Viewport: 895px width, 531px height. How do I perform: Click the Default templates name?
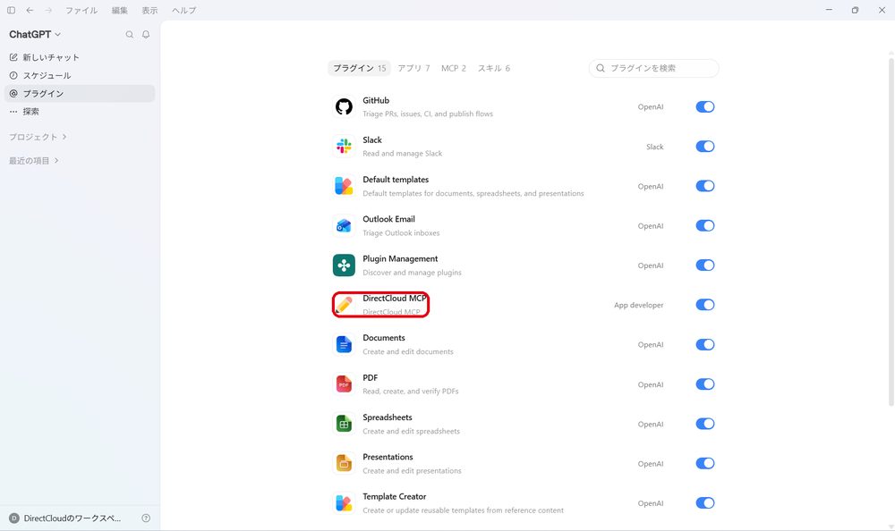click(x=396, y=180)
